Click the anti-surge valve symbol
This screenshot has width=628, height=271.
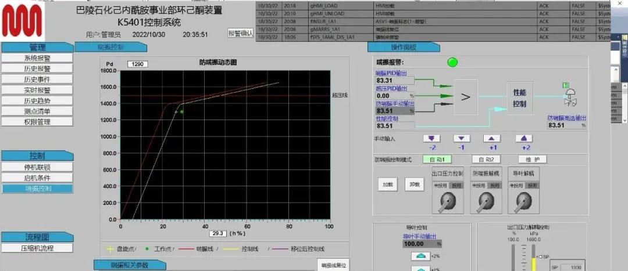coord(572,96)
